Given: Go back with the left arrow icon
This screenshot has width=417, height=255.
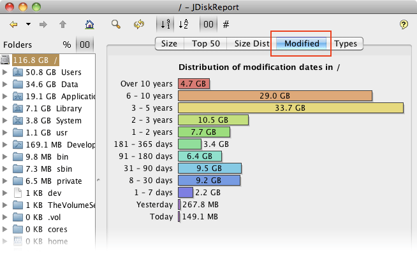Looking at the screenshot, I should click(13, 24).
